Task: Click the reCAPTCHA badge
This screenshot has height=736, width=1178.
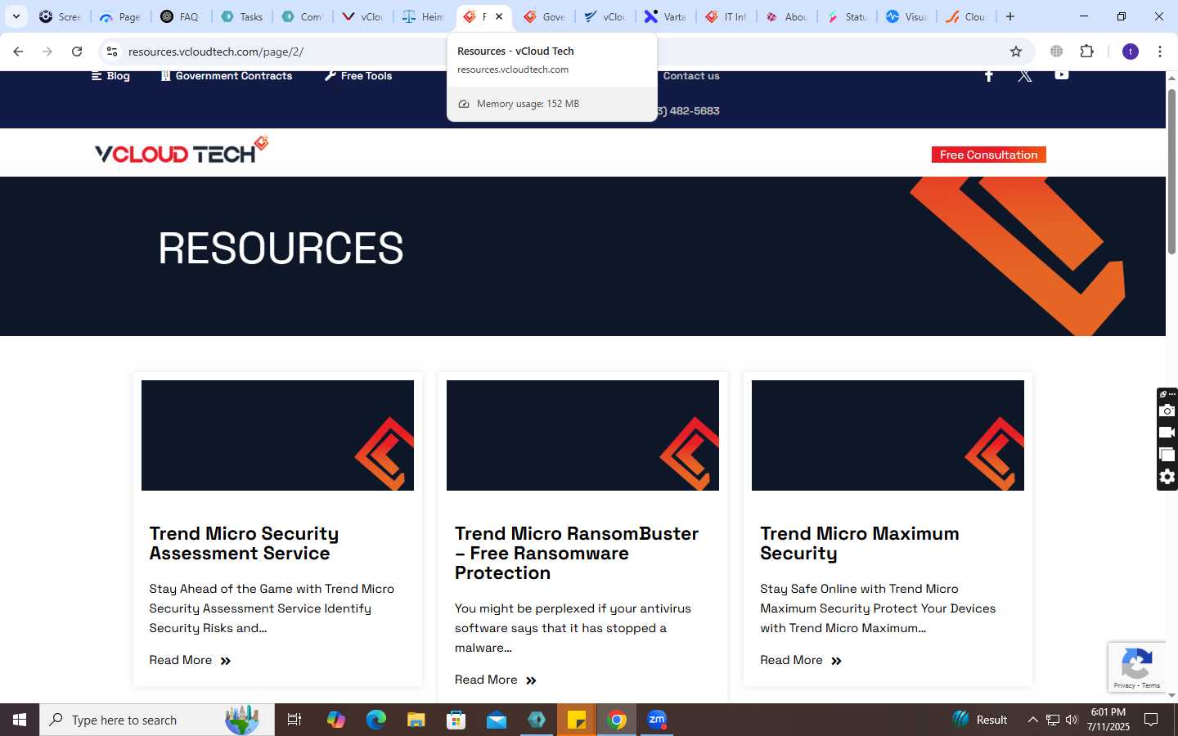Action: point(1137,667)
